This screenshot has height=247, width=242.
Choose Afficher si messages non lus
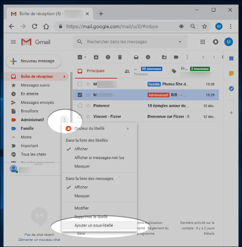coord(99,157)
